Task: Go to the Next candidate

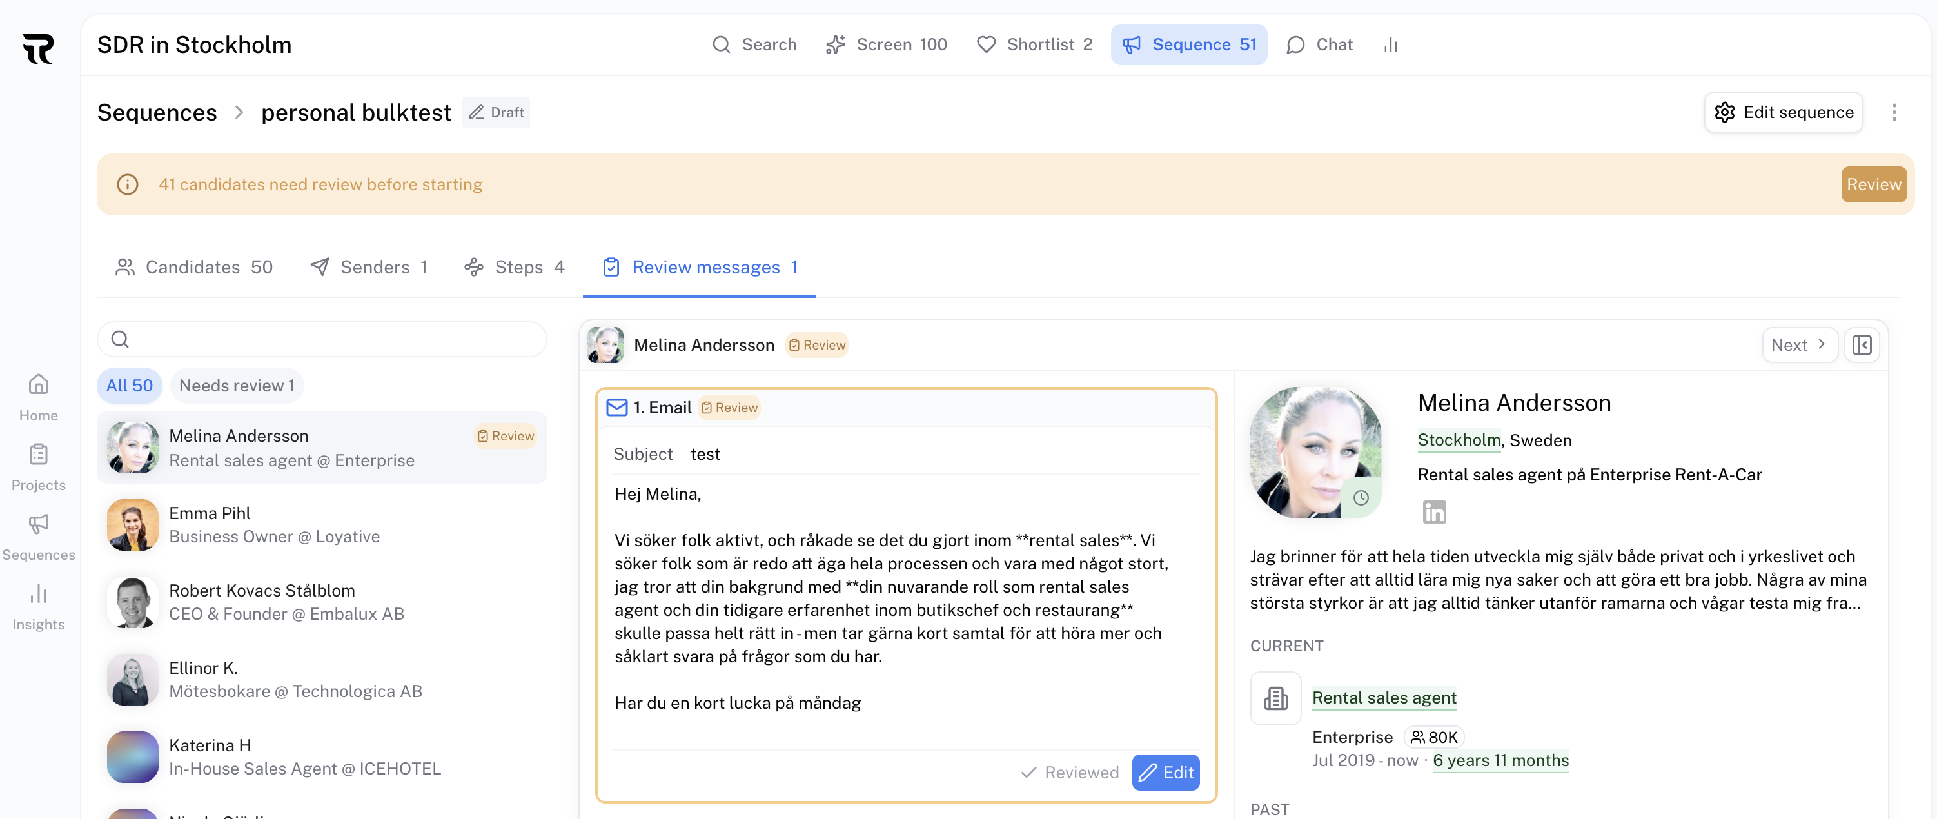Action: pyautogui.click(x=1800, y=345)
